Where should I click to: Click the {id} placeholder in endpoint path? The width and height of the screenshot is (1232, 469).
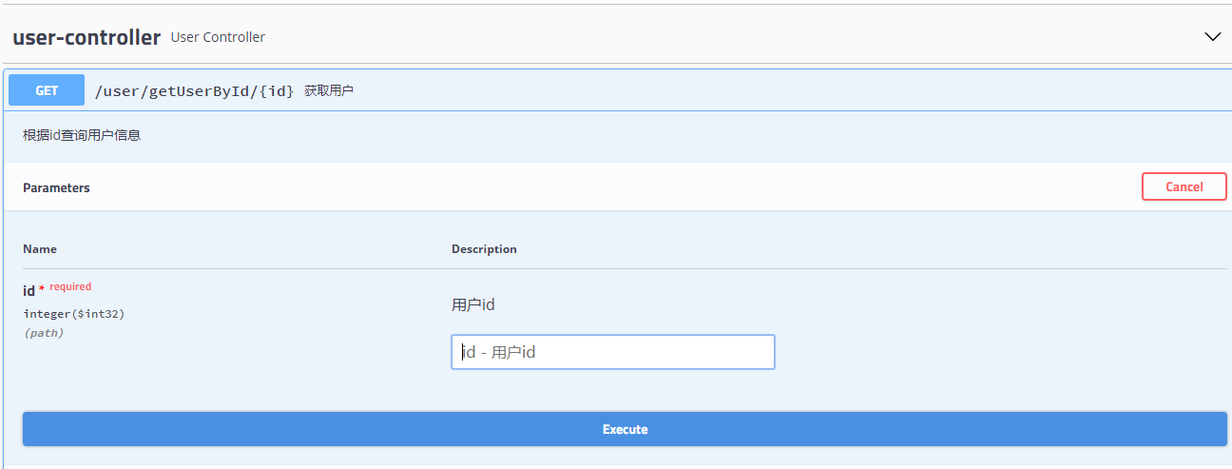coord(276,91)
